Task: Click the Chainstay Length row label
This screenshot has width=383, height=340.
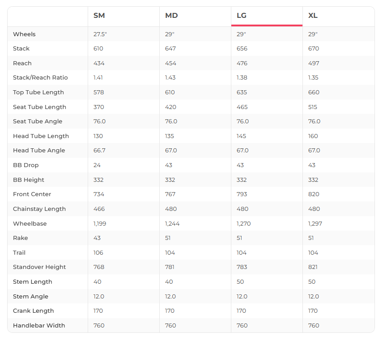Action: pos(39,209)
